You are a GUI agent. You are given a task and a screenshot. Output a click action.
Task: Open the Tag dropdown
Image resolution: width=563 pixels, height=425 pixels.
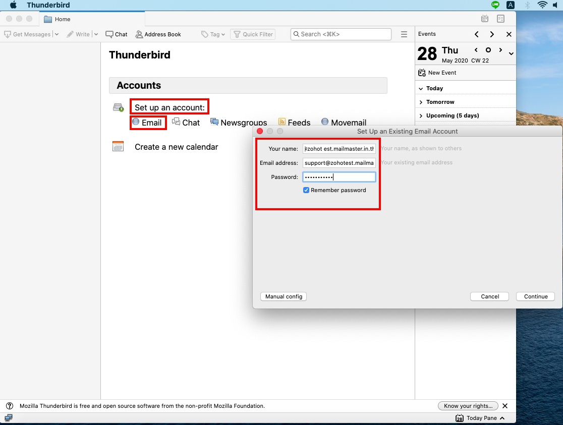[x=213, y=34]
